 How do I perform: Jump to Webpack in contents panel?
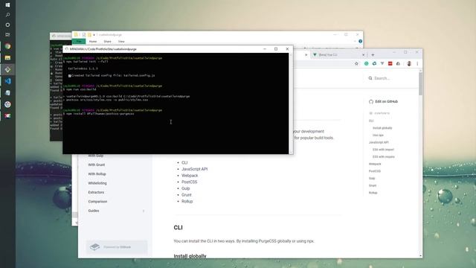[375, 164]
